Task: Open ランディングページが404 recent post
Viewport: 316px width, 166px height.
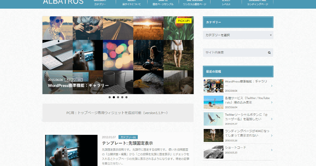Action: (247, 133)
